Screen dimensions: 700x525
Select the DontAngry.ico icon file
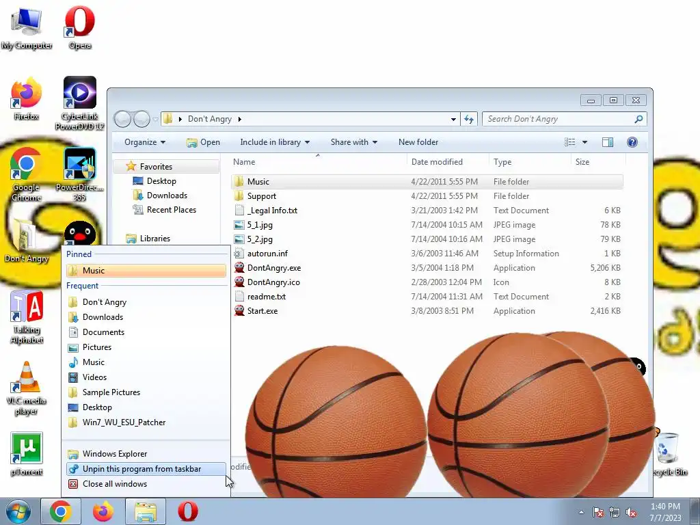(427, 282)
